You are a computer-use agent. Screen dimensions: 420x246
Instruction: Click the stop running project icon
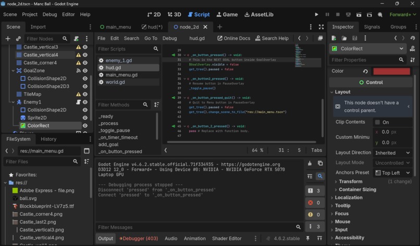point(338,15)
